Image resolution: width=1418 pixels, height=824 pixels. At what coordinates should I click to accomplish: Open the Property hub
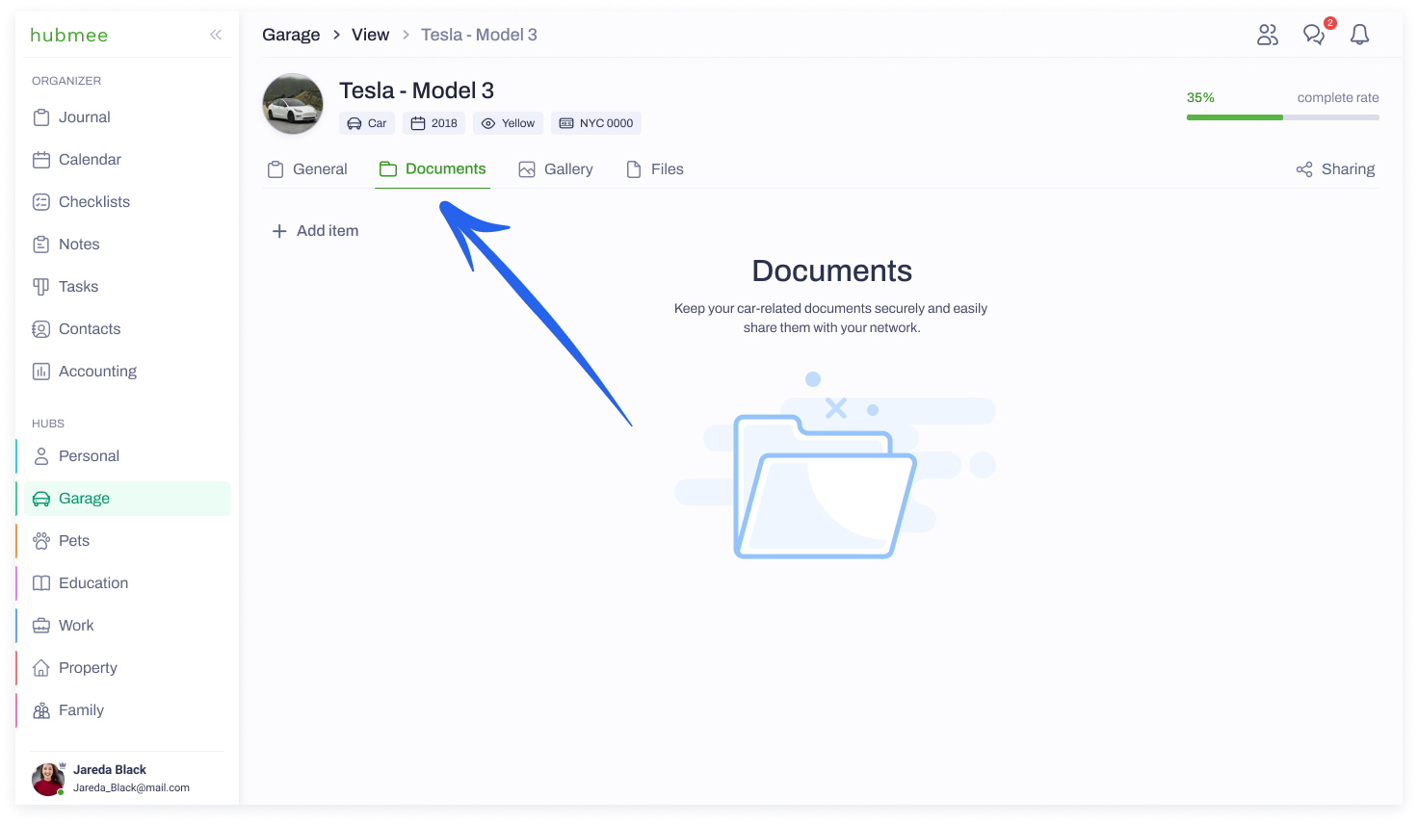click(x=126, y=668)
